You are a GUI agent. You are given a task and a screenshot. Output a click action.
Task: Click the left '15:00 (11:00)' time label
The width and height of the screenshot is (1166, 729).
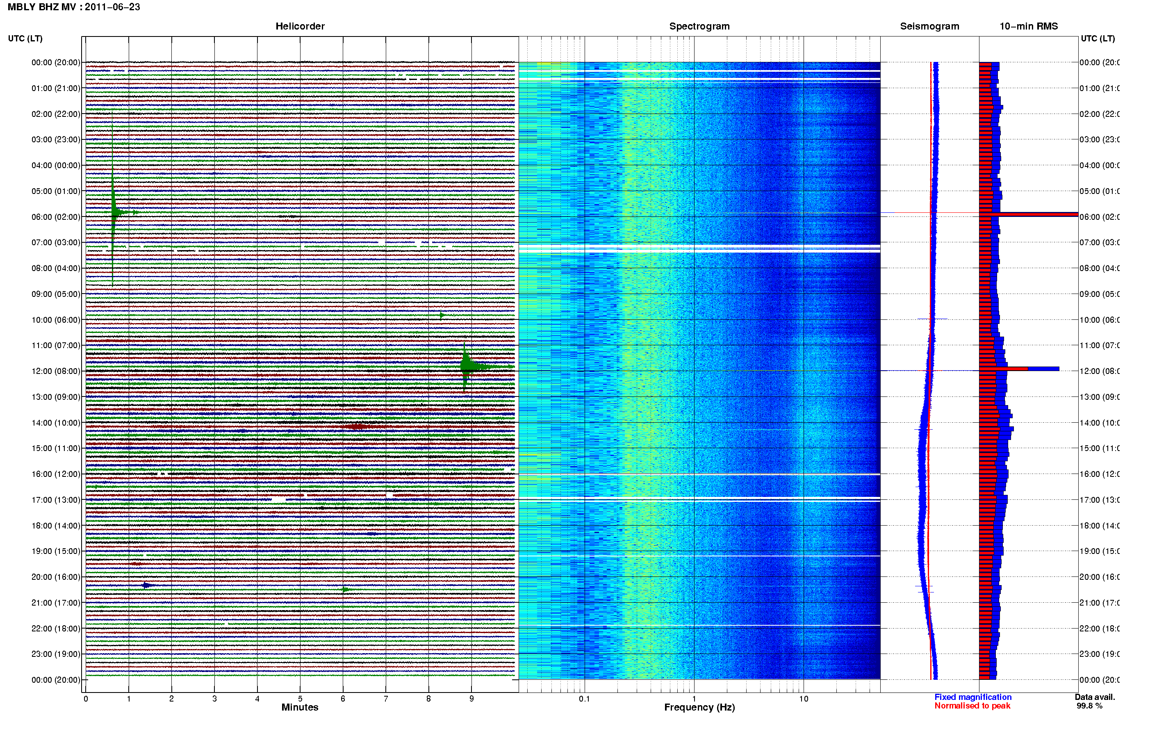tap(56, 448)
